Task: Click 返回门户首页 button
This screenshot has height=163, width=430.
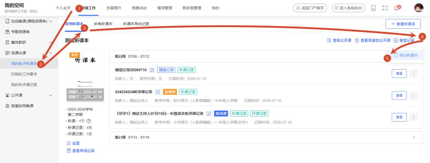Action: click(310, 8)
